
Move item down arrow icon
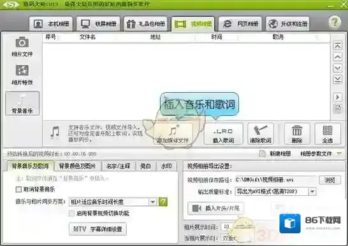pyautogui.click(x=338, y=68)
